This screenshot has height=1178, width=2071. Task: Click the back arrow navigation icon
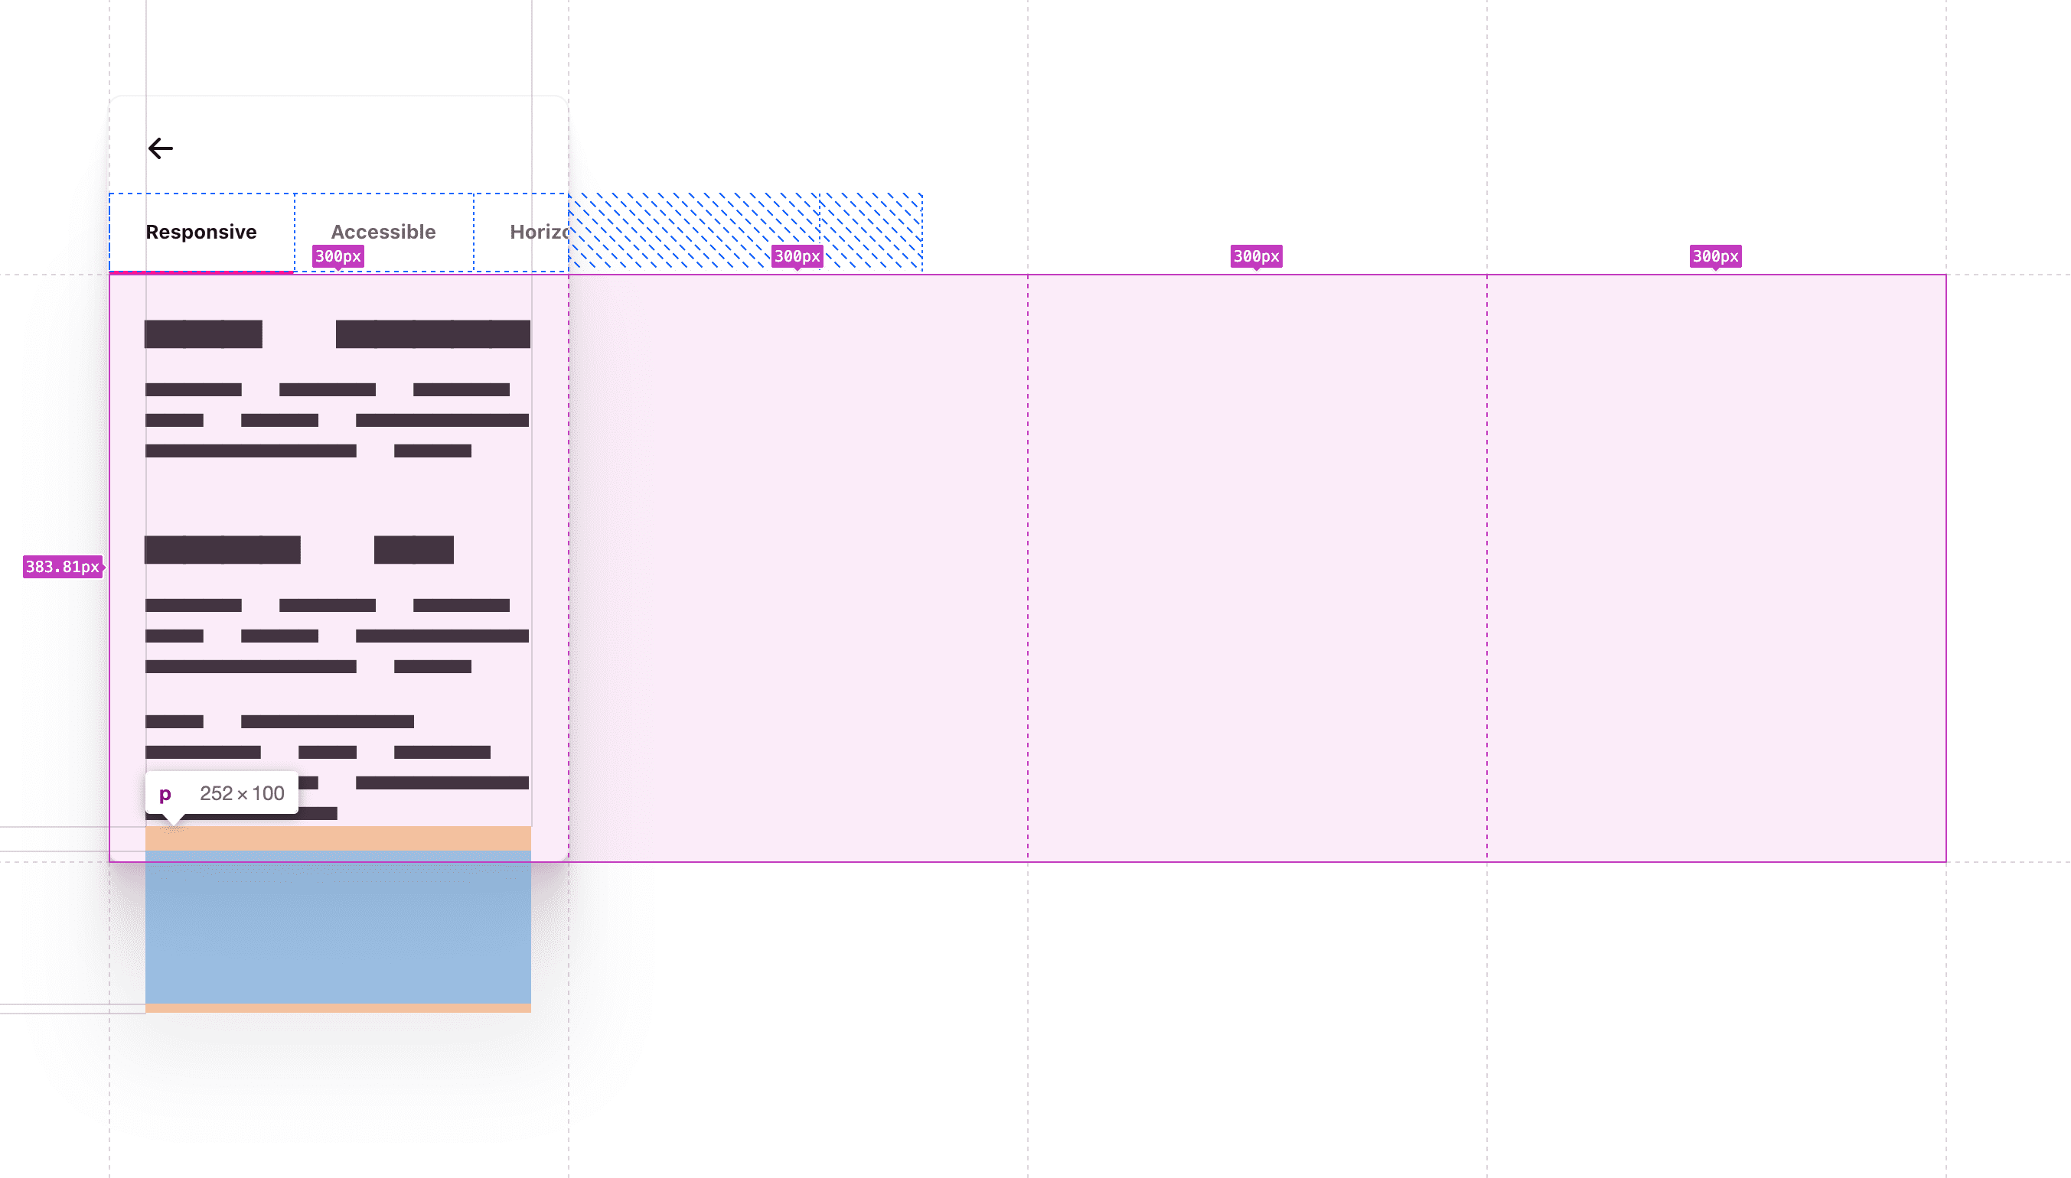click(x=159, y=148)
